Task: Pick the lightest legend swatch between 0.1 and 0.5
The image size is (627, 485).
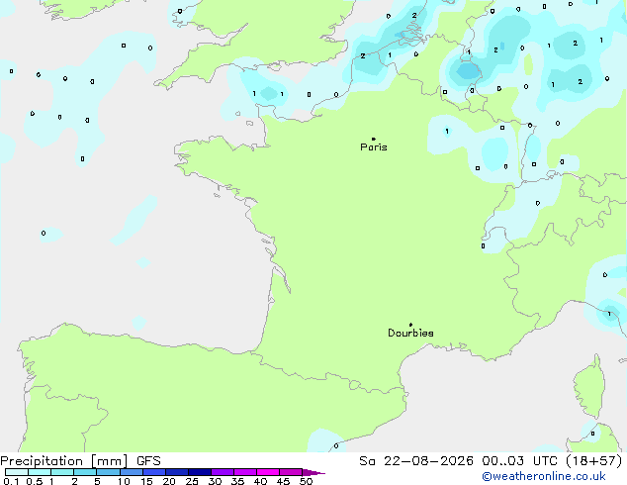Action: (x=17, y=472)
